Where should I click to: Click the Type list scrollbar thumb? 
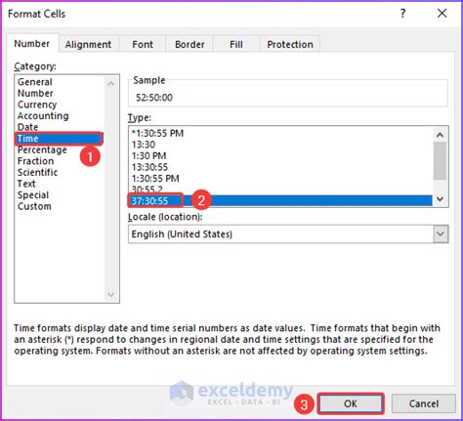click(441, 161)
